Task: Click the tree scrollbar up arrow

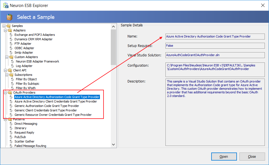Action: (x=113, y=26)
